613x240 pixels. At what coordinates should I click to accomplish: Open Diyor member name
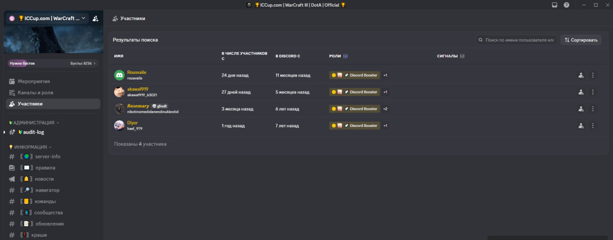point(132,123)
